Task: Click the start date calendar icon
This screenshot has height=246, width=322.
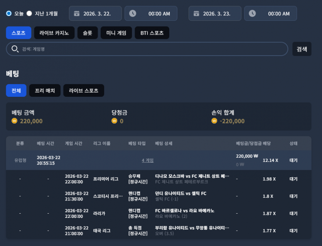Action: point(77,13)
